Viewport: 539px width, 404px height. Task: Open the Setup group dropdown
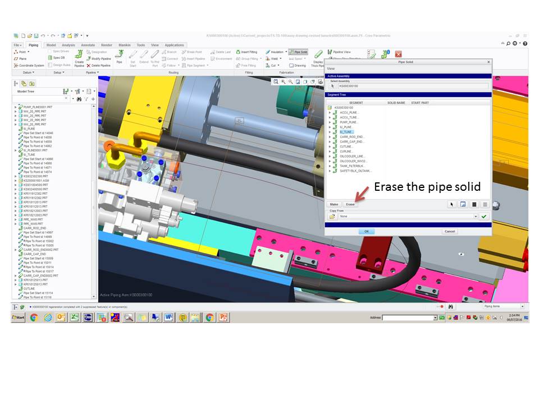click(x=59, y=72)
